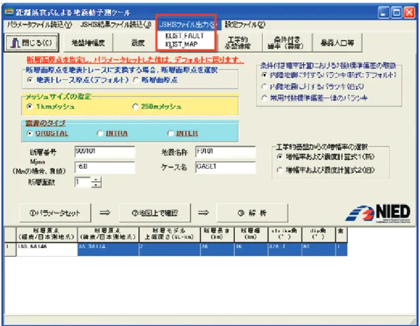
Task: Open 設定ファイル menu
Action: point(245,25)
